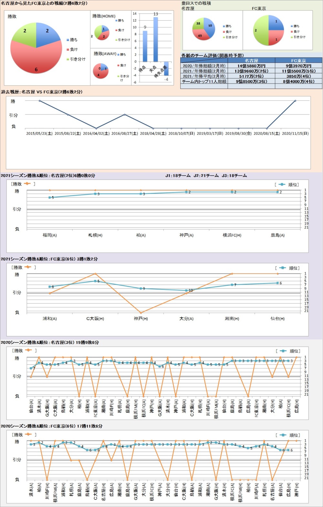Click the blue 勝ち legend marker beside main pie
323x507 pixels.
[x=68, y=40]
